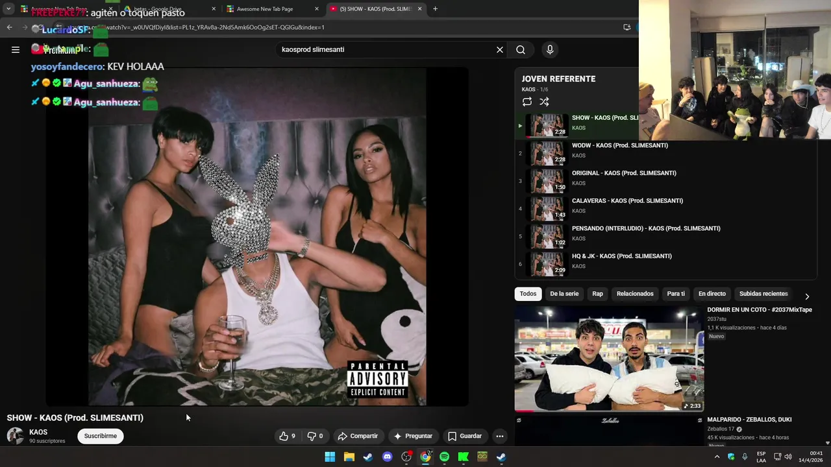
Task: Open Windows Security tray icon
Action: tap(731, 457)
